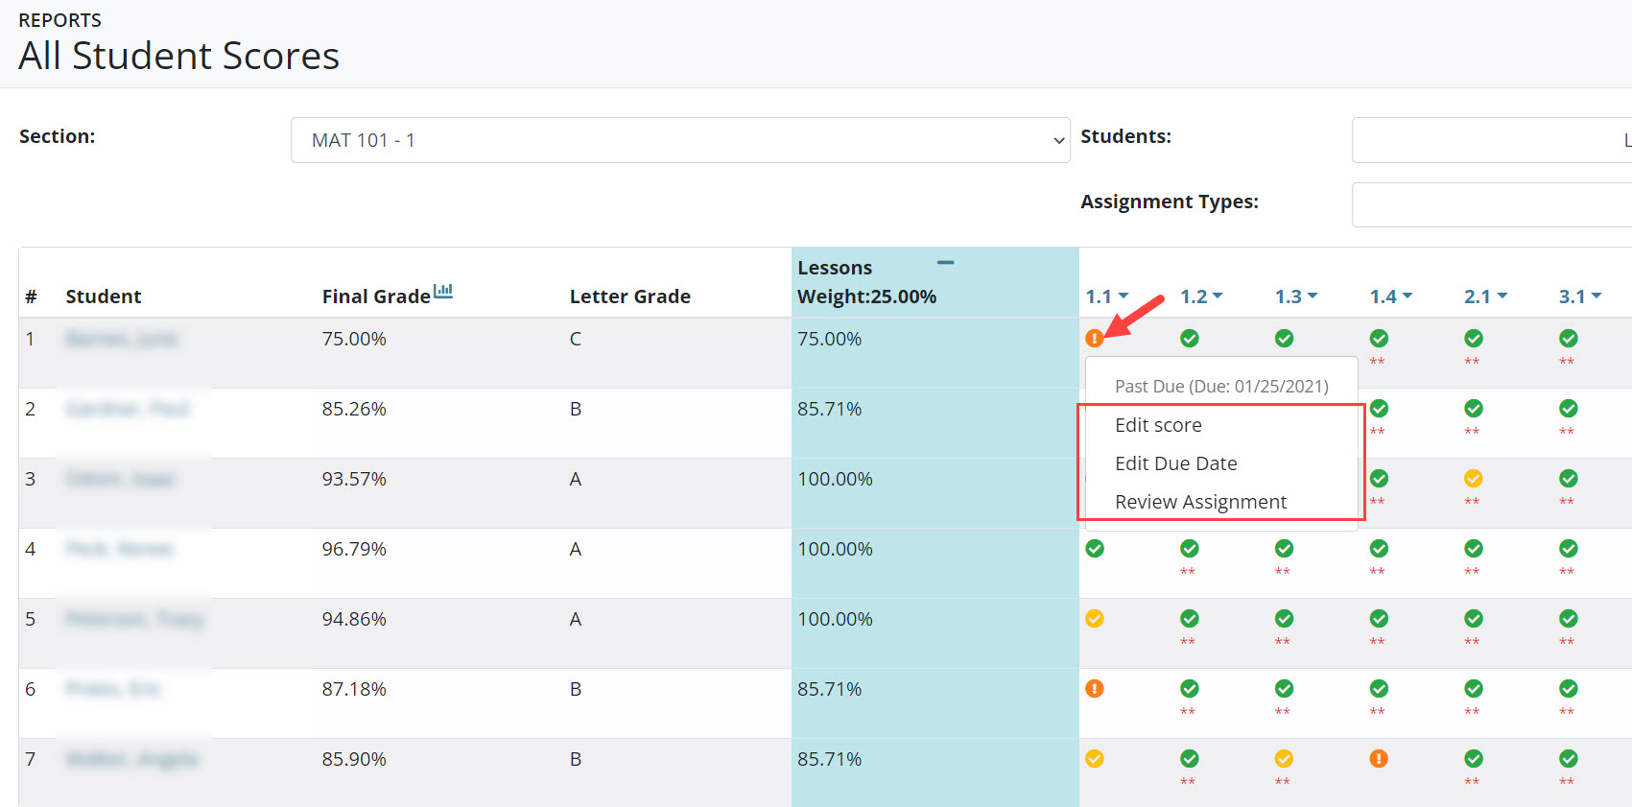1632x807 pixels.
Task: Click row 1 past-due icon under 1.1
Action: point(1094,338)
